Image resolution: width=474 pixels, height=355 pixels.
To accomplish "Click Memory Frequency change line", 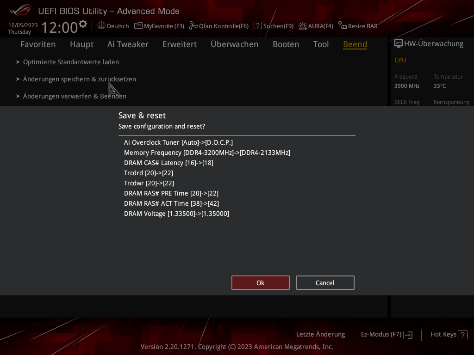I will pyautogui.click(x=207, y=153).
